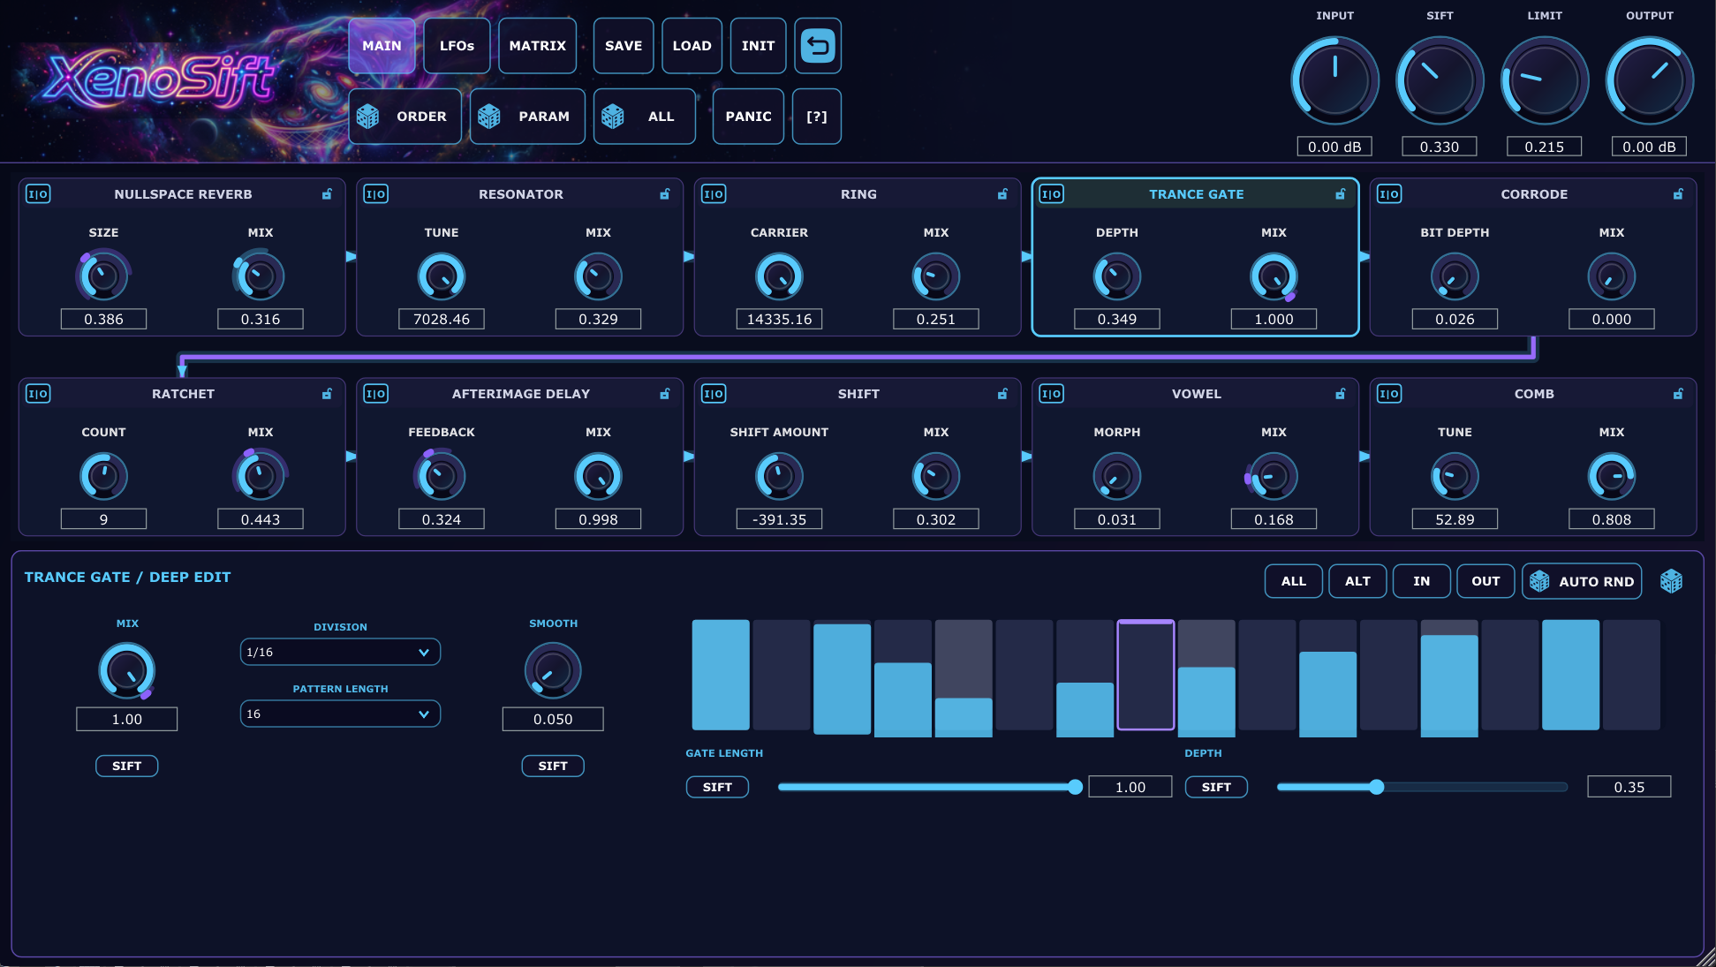The width and height of the screenshot is (1716, 967).
Task: Click the lock icon on the Trance Gate module
Action: coord(1341,194)
